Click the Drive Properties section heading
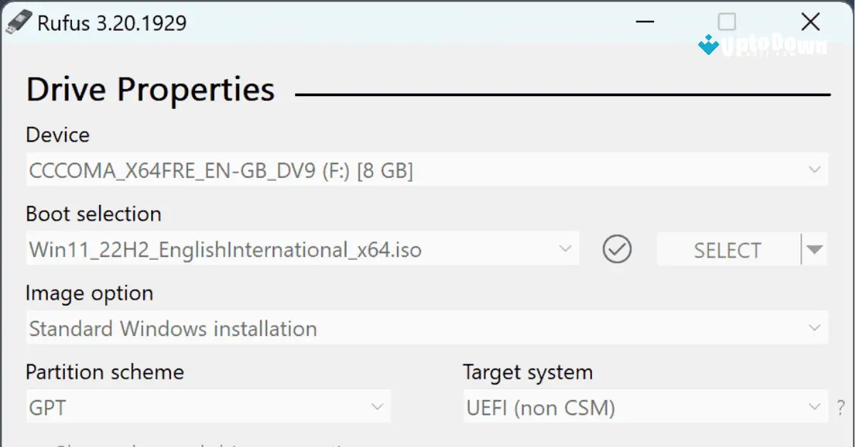Image resolution: width=855 pixels, height=447 pixels. pos(150,88)
